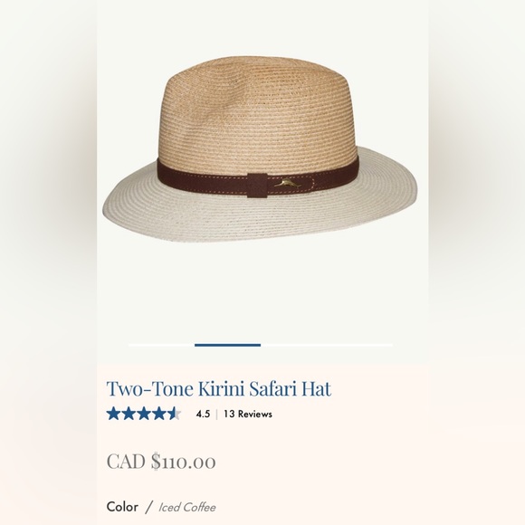Click the gold marlin logo pin on hat

(x=288, y=184)
